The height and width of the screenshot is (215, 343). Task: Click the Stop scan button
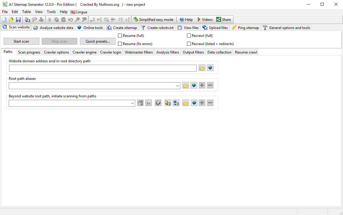point(60,41)
